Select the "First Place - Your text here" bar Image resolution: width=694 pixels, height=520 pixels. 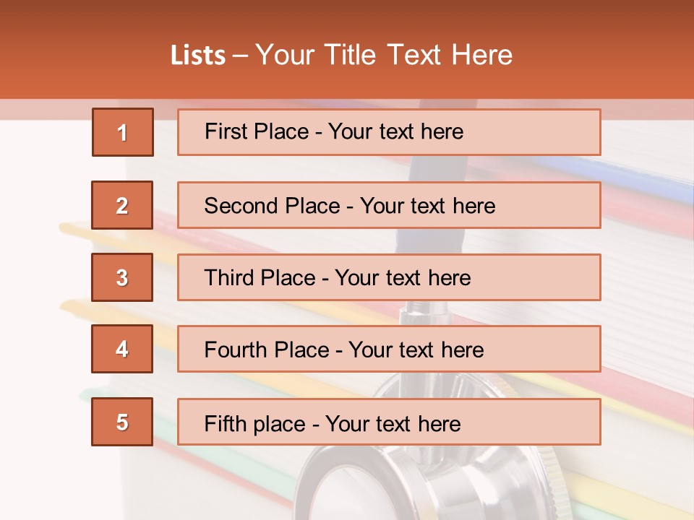[x=389, y=132]
